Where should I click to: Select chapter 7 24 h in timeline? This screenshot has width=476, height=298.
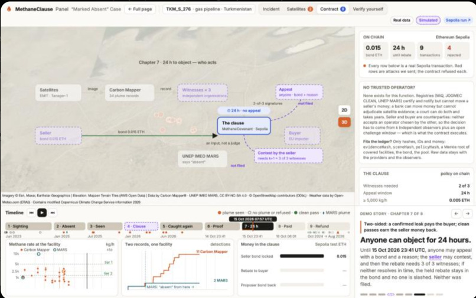click(257, 227)
